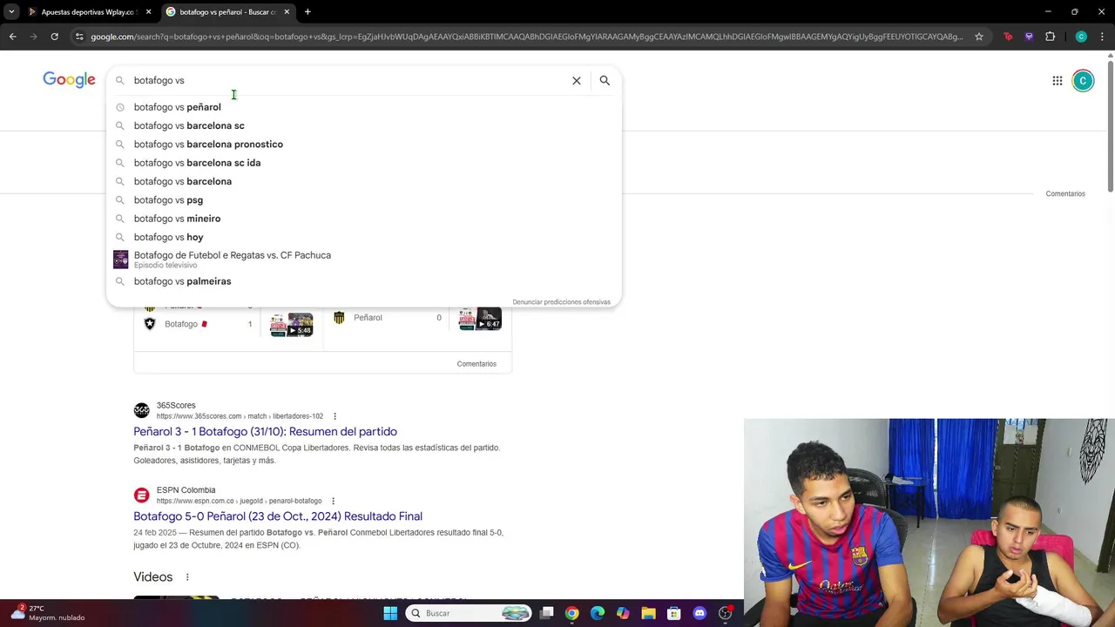This screenshot has height=627, width=1115.
Task: Open Microsoft Store from the taskbar
Action: pos(673,613)
